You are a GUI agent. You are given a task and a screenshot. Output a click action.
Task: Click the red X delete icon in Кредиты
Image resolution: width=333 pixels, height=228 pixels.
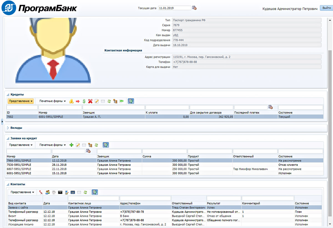(90, 101)
